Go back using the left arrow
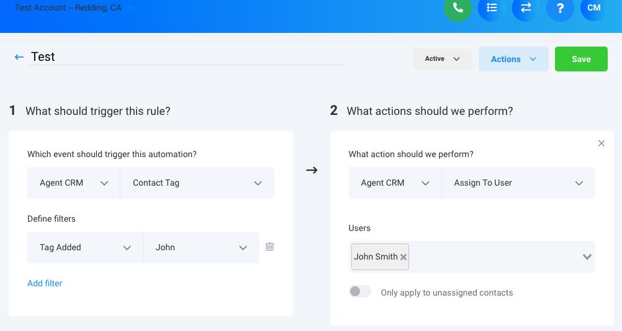Image resolution: width=622 pixels, height=331 pixels. coord(19,57)
